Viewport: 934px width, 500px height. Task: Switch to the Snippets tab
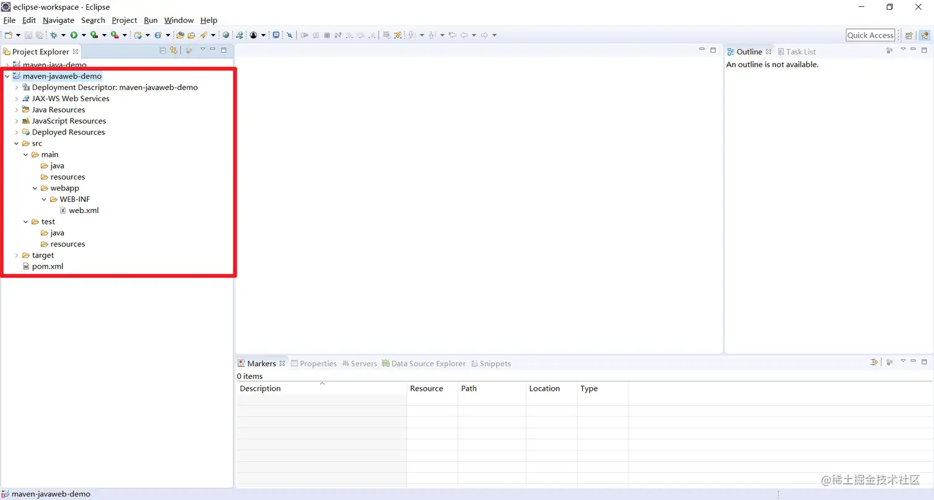[x=491, y=364]
